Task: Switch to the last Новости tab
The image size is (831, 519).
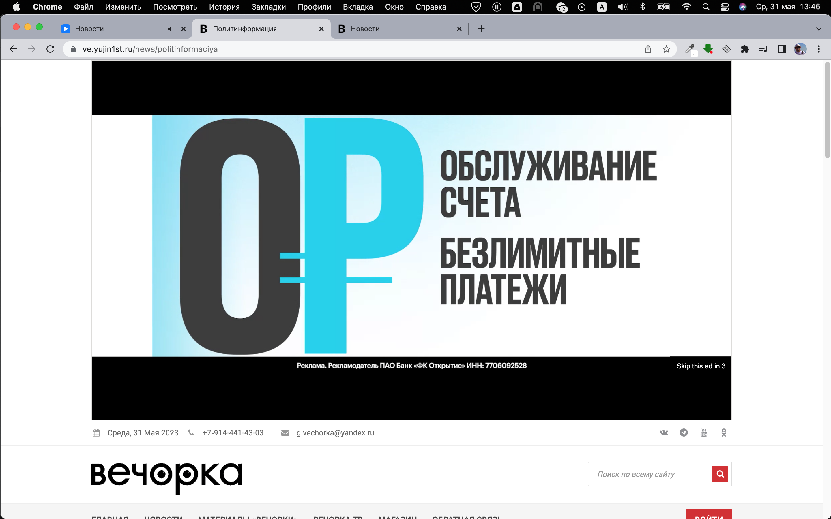Action: coord(395,29)
